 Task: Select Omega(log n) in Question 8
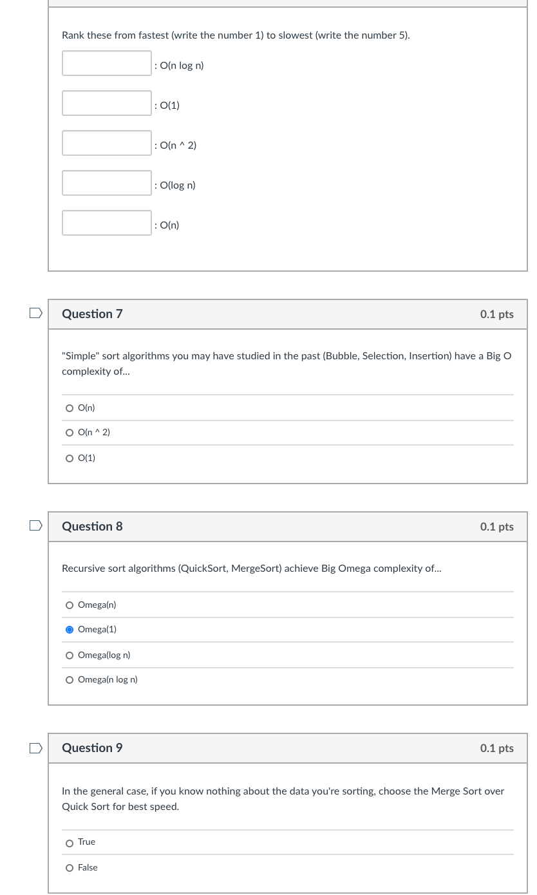coord(70,655)
